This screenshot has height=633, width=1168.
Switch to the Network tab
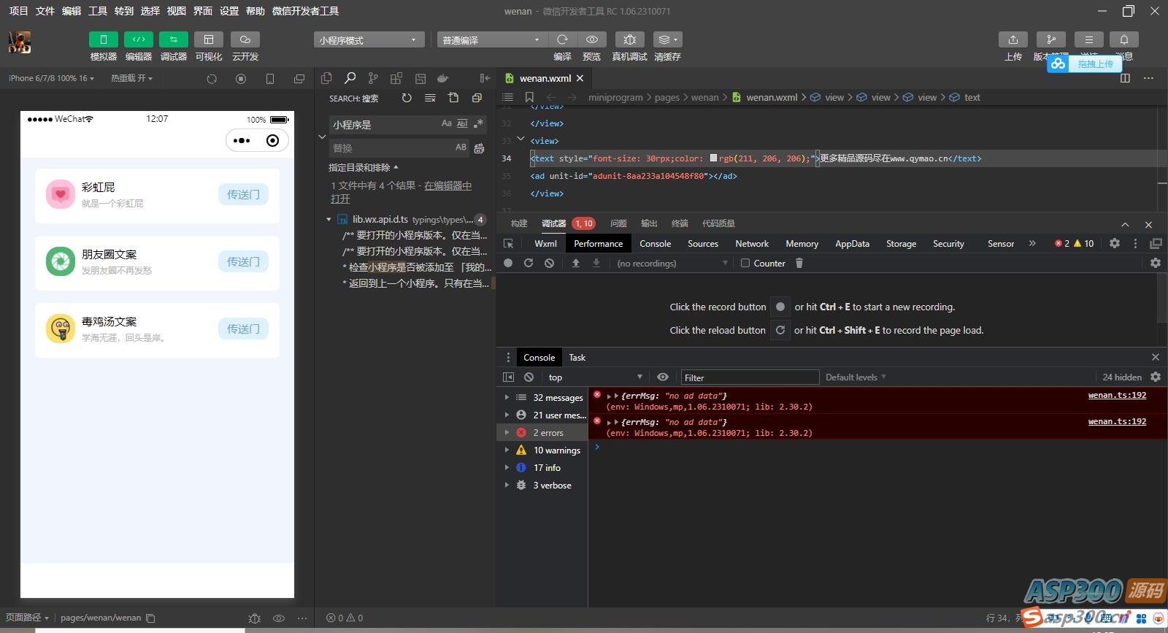(751, 244)
